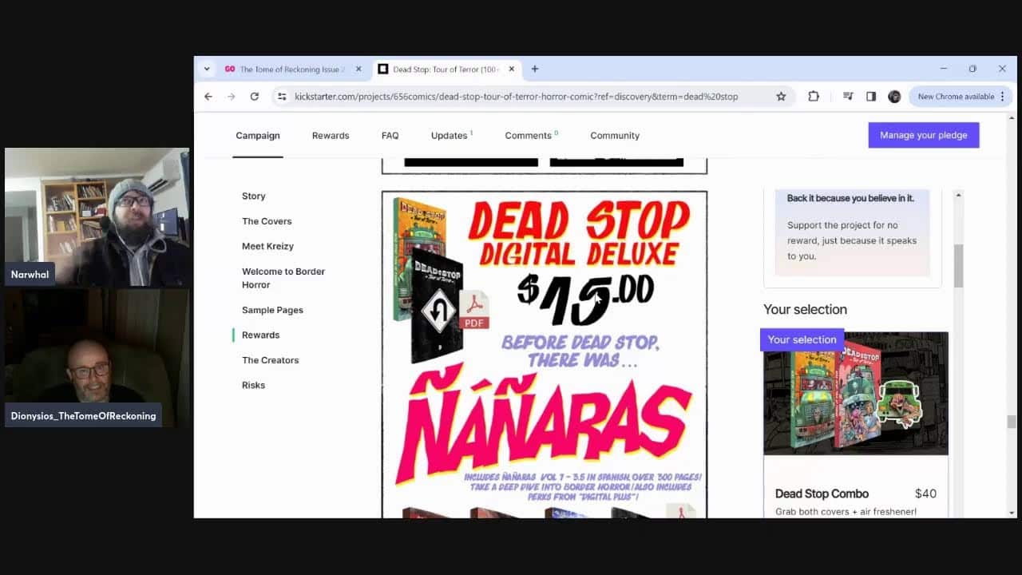Close the Dead Stop: Tour of Terror tab
The height and width of the screenshot is (575, 1022).
(512, 69)
